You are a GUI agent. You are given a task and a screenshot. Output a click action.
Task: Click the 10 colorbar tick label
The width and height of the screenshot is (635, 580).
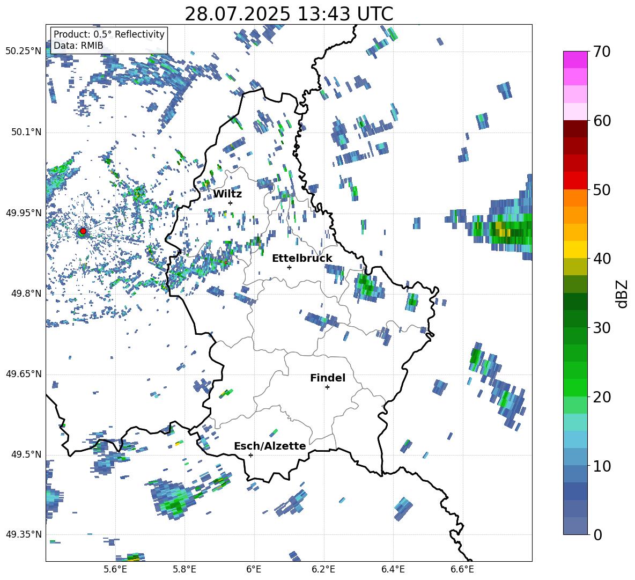601,466
